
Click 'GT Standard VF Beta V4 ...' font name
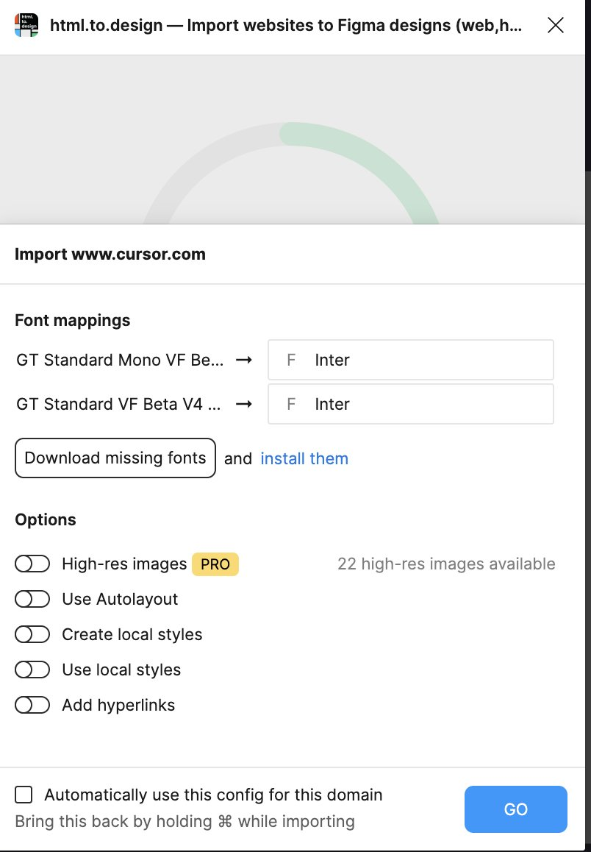[x=118, y=404]
